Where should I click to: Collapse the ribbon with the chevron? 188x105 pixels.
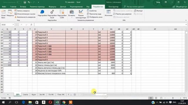186,20
